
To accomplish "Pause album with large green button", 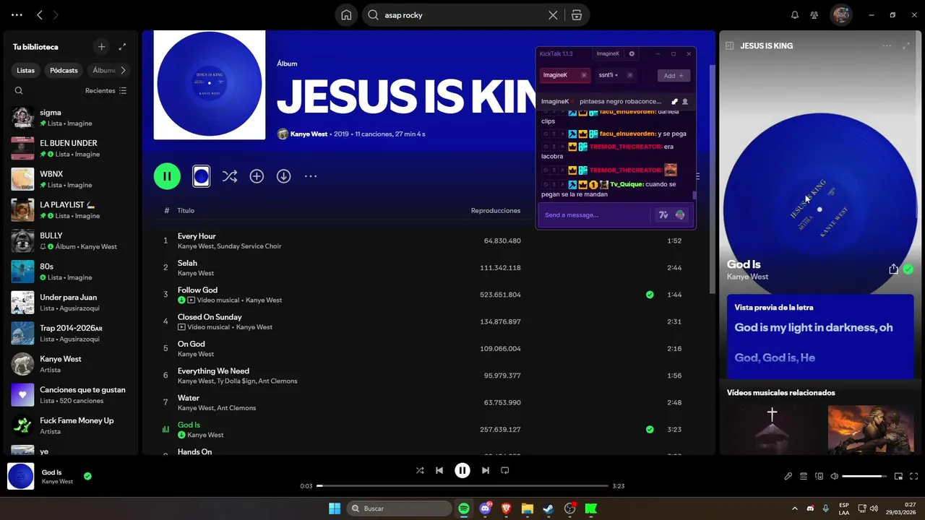I will [167, 176].
